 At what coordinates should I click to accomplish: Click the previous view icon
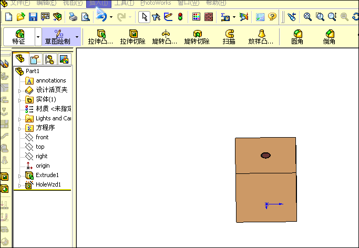tap(292, 17)
